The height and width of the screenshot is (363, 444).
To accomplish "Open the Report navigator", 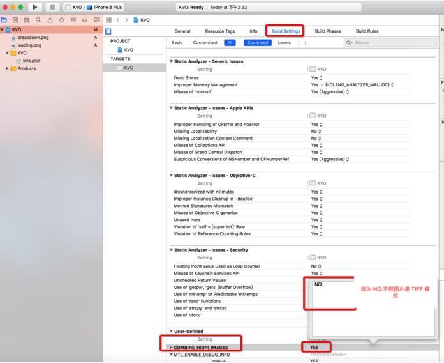I will 96,20.
